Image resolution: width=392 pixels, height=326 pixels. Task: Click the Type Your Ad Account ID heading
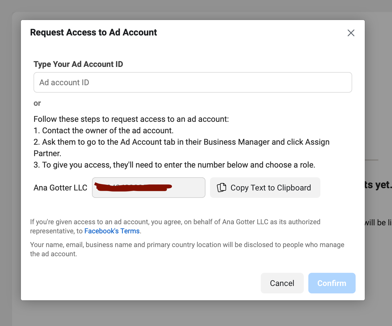(78, 64)
